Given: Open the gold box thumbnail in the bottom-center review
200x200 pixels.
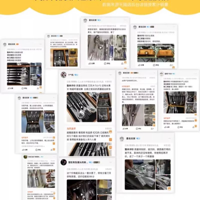Looking at the screenshot, I should pyautogui.click(x=104, y=186).
